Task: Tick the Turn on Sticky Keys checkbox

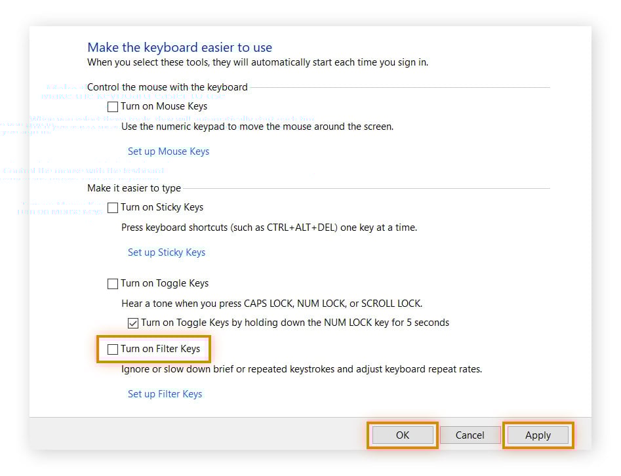Action: (113, 207)
